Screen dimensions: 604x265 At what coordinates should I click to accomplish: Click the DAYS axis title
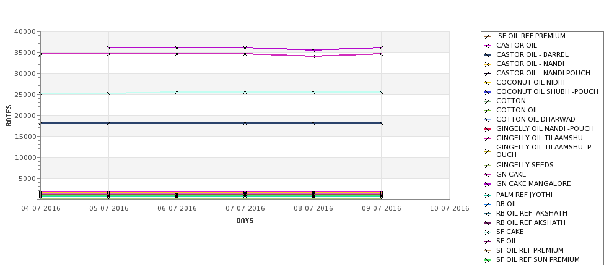[x=245, y=221]
